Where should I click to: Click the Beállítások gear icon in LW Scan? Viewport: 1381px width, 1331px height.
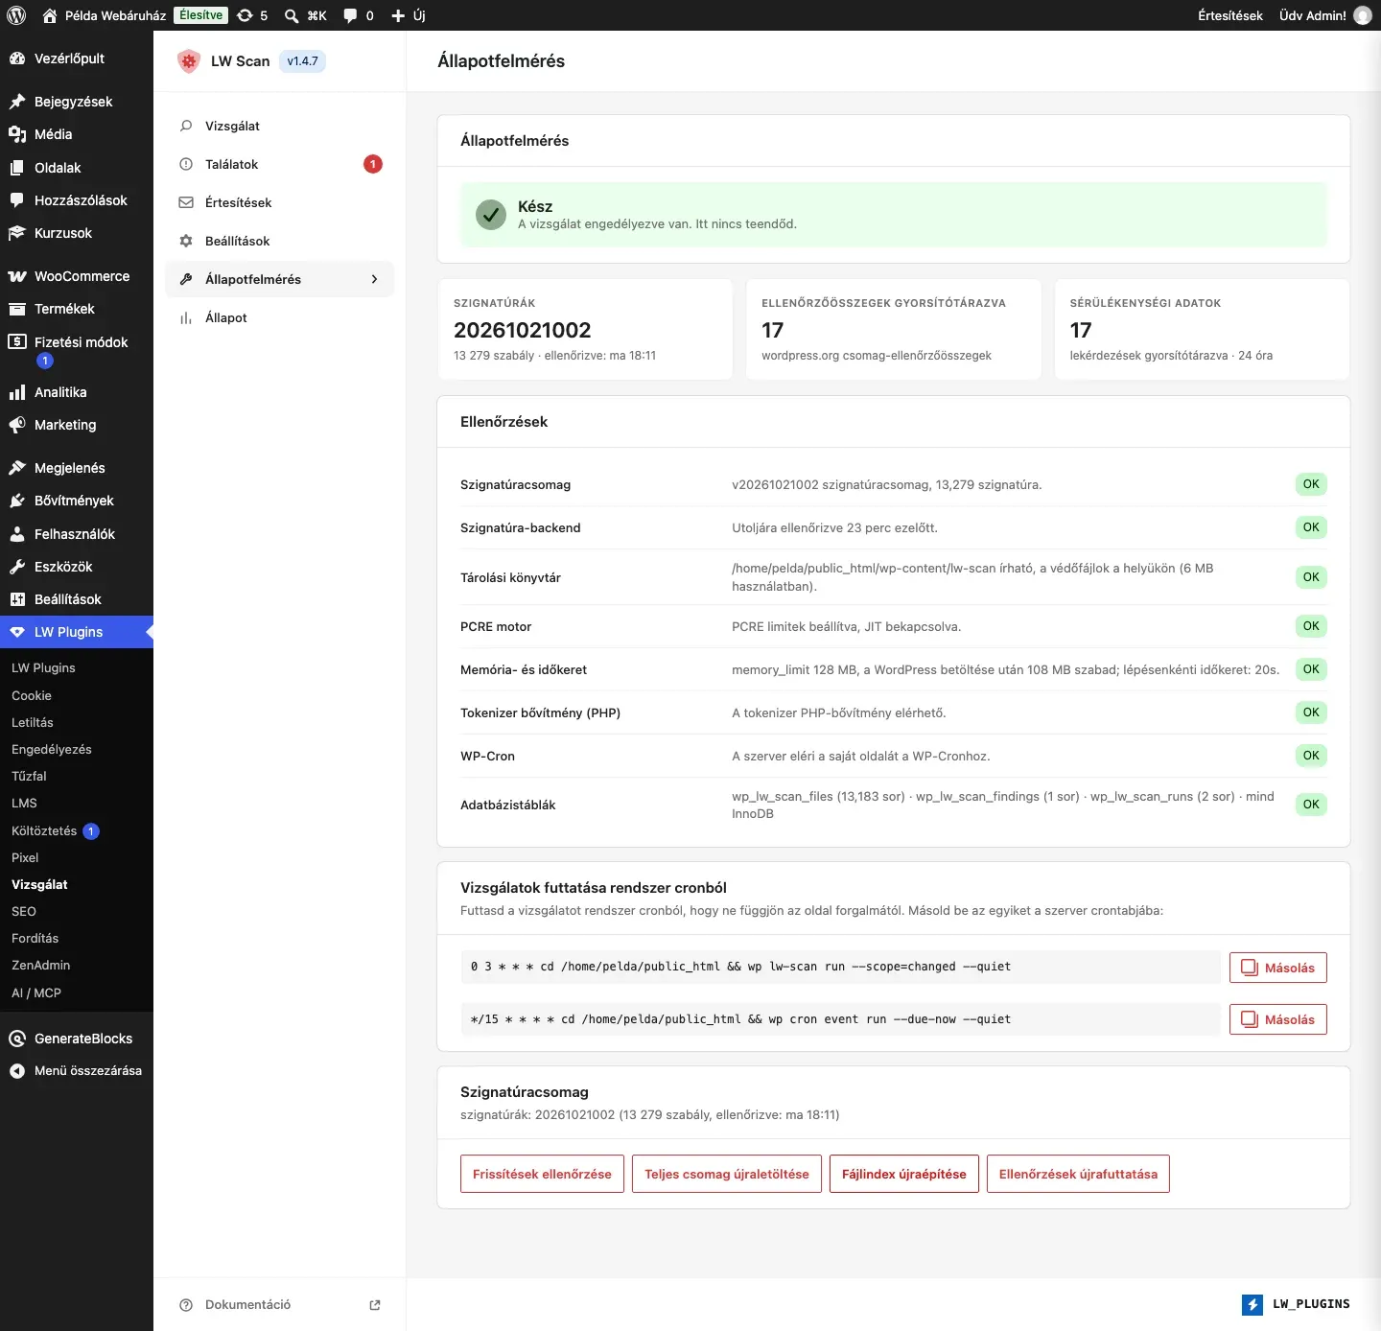click(186, 241)
